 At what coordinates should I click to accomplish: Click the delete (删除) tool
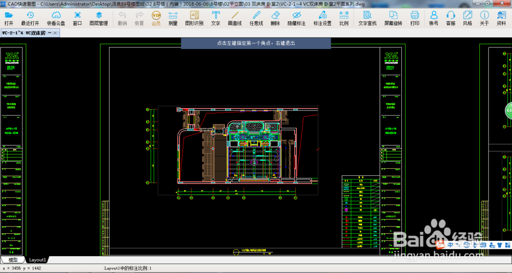pyautogui.click(x=275, y=18)
